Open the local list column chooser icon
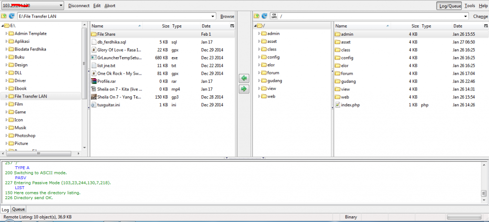Image resolution: width=489 pixels, height=222 pixels. point(232,26)
